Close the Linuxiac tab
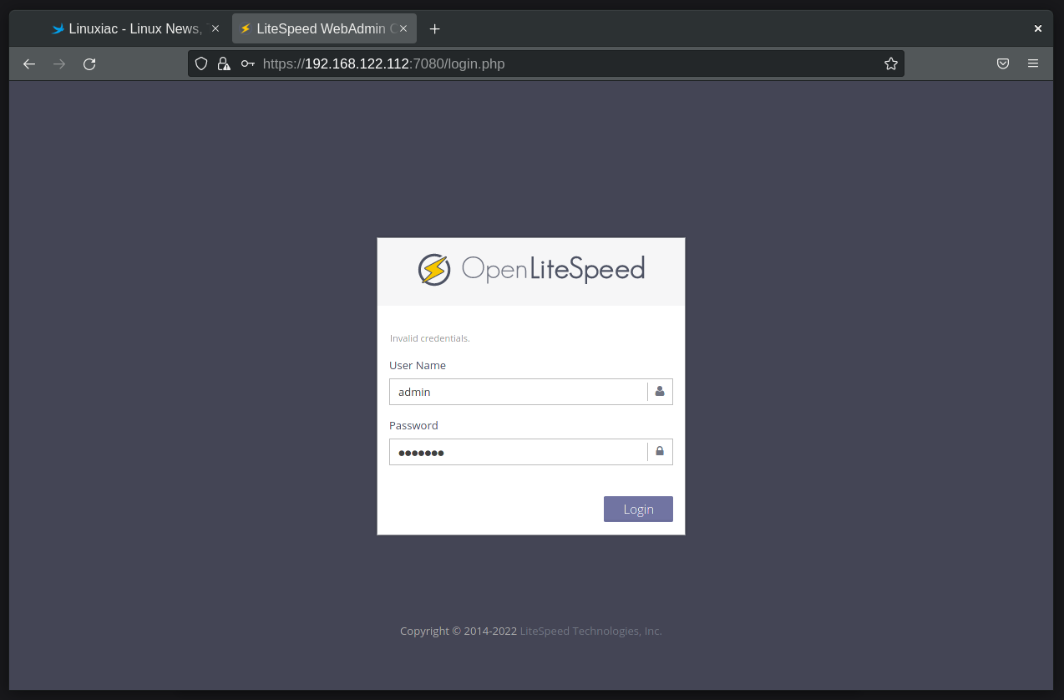Image resolution: width=1064 pixels, height=700 pixels. click(x=215, y=28)
